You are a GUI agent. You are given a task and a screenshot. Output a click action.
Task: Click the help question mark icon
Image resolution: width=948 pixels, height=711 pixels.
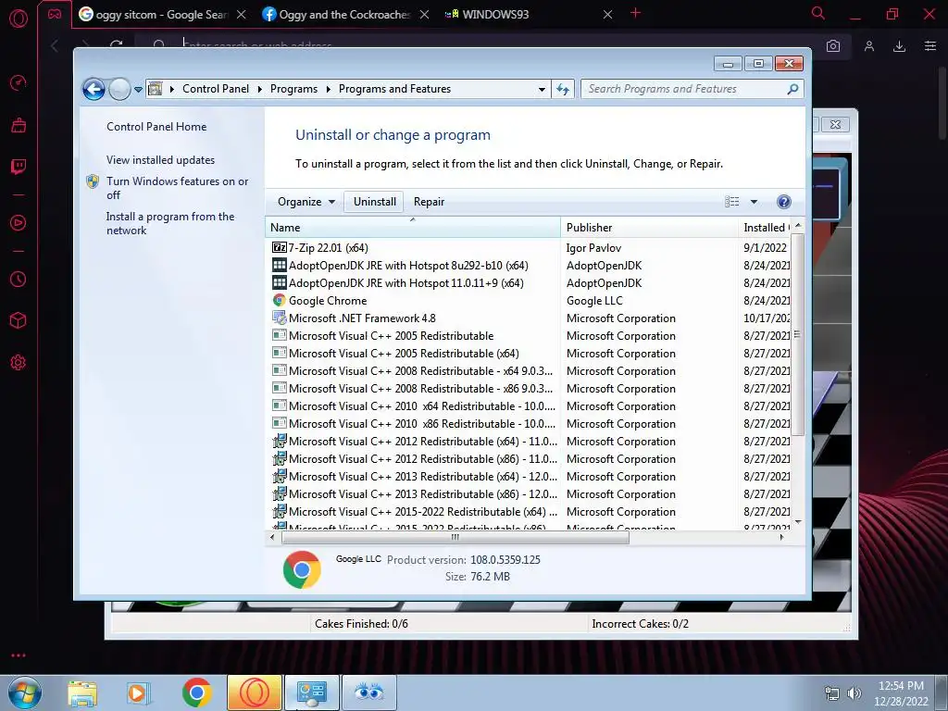click(783, 202)
